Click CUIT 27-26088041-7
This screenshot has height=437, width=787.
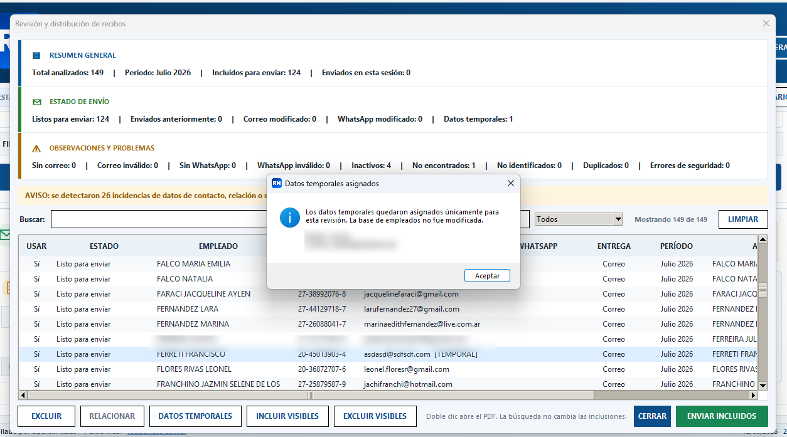pos(322,324)
